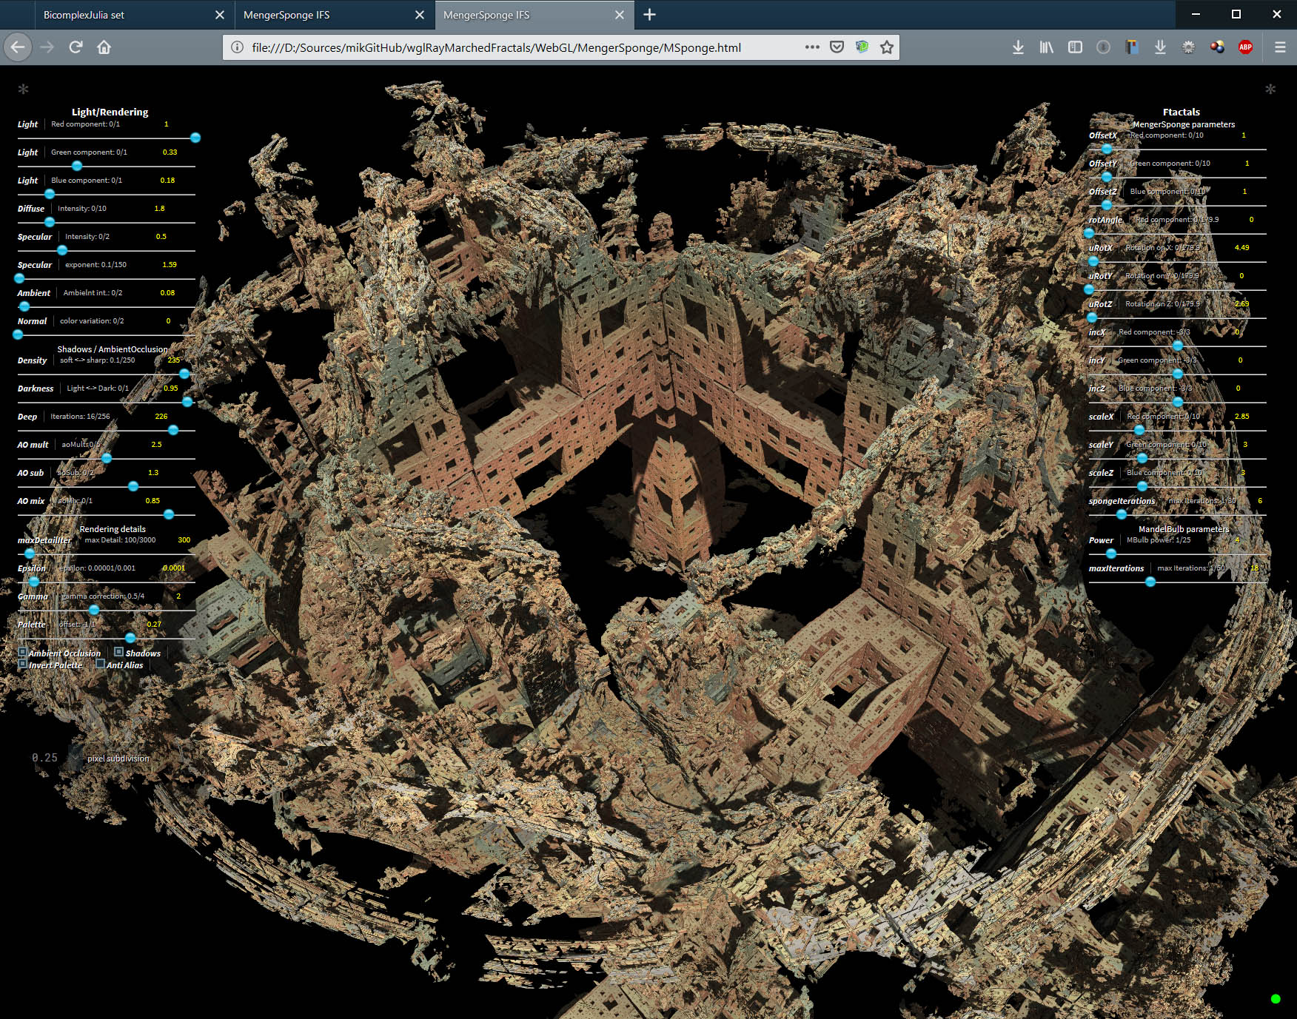Click the site information icon in address bar
The image size is (1297, 1019).
[237, 47]
